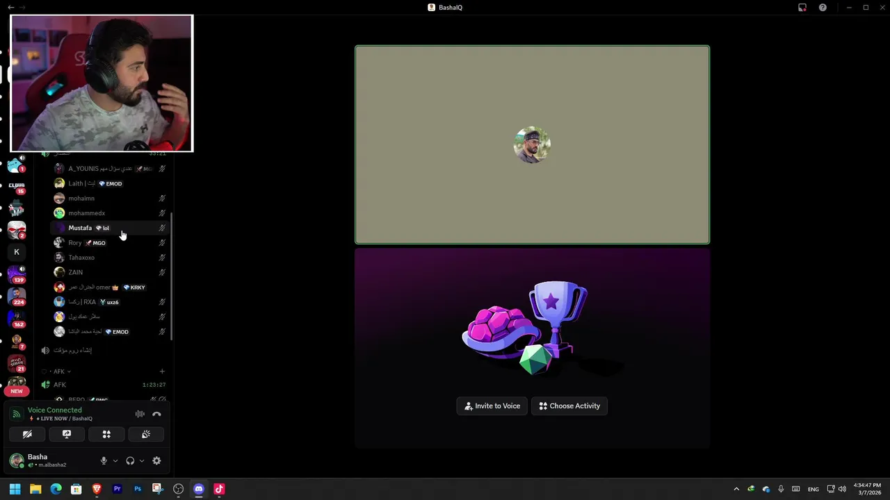Join the AFK voice channel
Image resolution: width=890 pixels, height=500 pixels.
pos(104,385)
